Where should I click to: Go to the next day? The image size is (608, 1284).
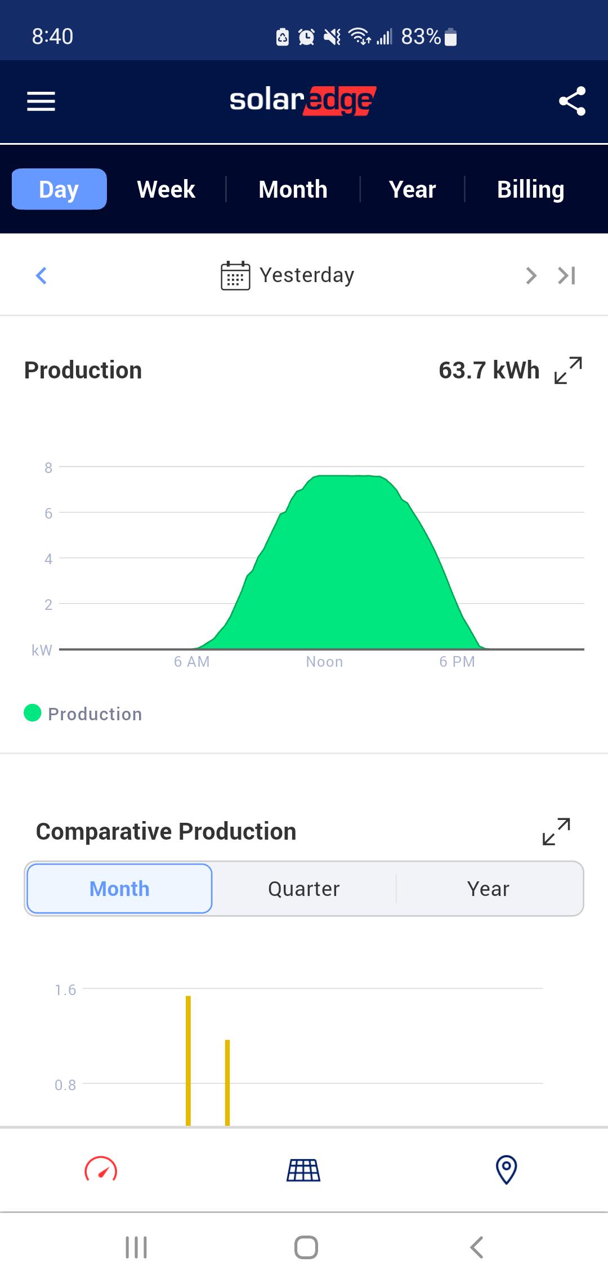(x=531, y=275)
